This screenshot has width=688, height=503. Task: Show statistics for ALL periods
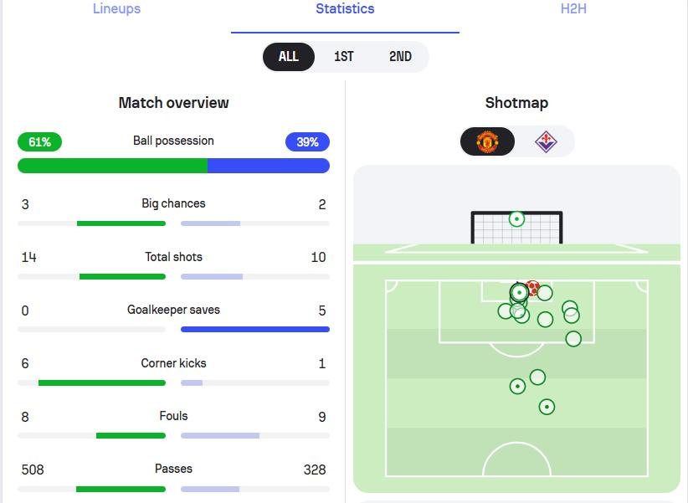coord(288,57)
